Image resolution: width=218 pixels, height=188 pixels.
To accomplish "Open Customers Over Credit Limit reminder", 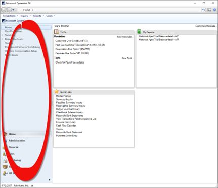I will (x=71, y=41).
